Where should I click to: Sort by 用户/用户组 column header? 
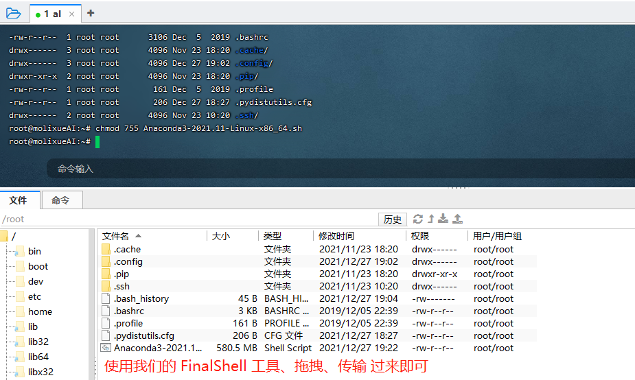pos(503,236)
